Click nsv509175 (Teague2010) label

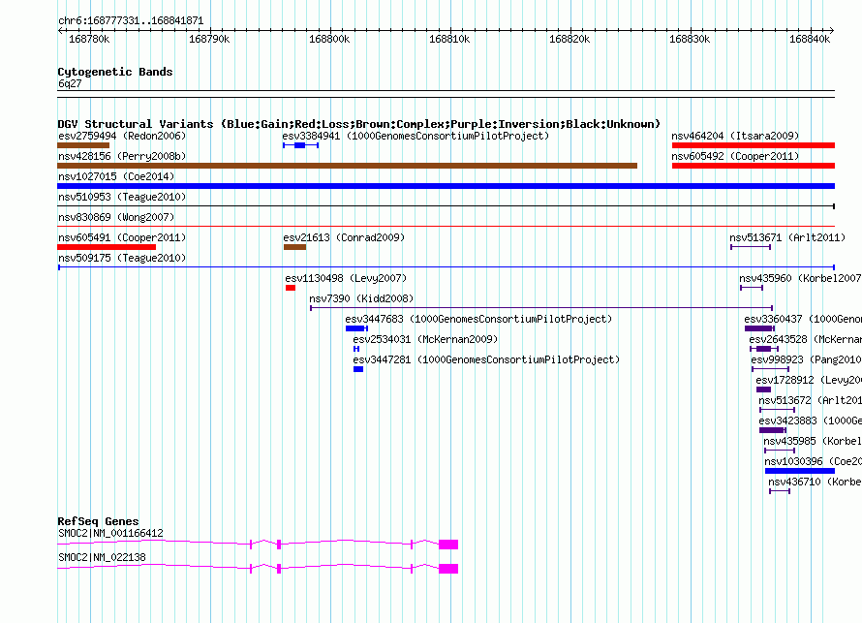[122, 258]
